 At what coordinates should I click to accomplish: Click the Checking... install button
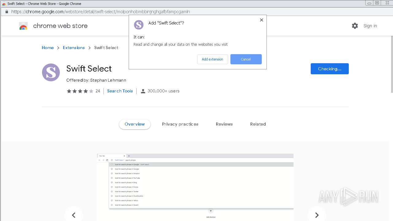coord(330,69)
